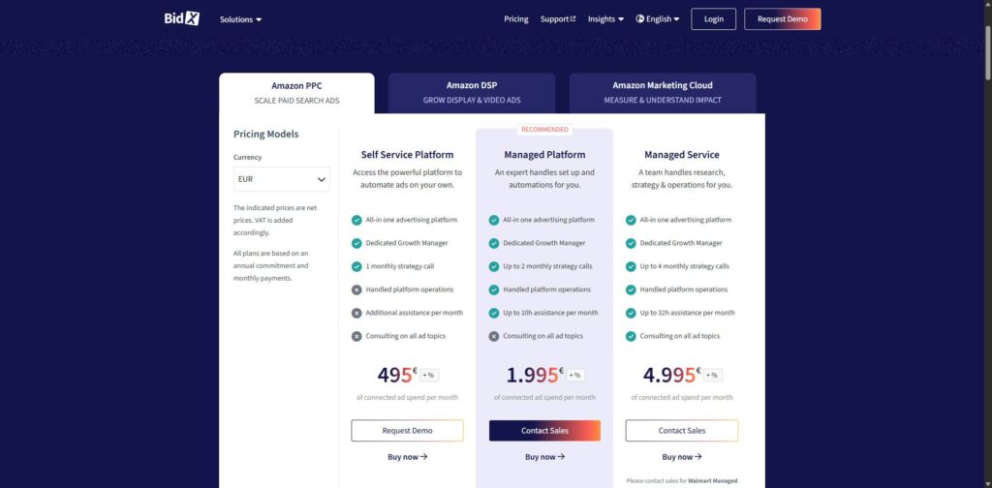Click the globe icon beside English

(639, 19)
